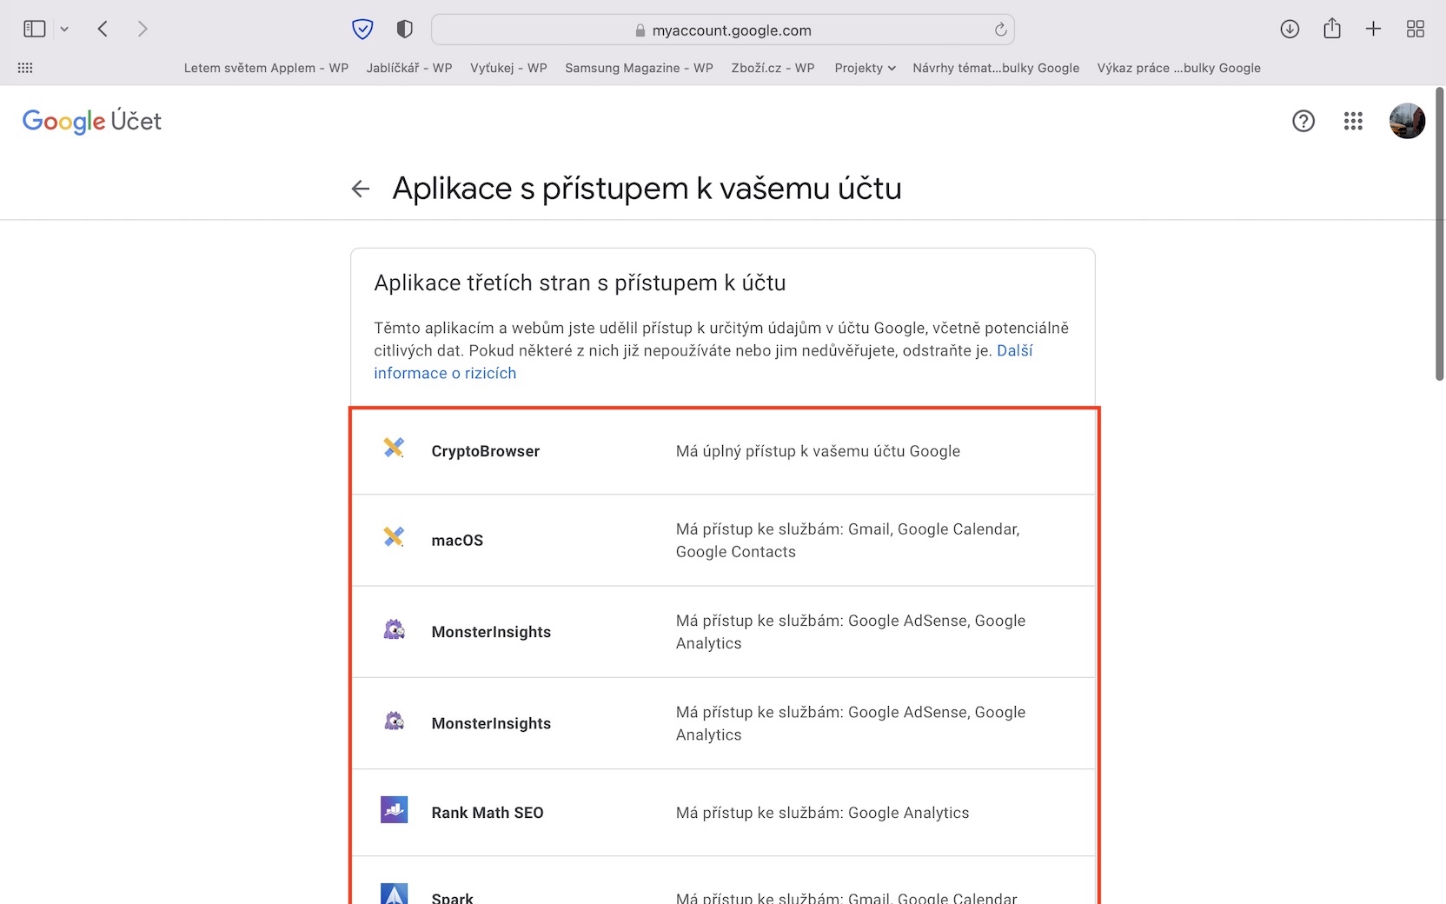Click the blue shield extension icon
This screenshot has width=1446, height=904.
(362, 30)
